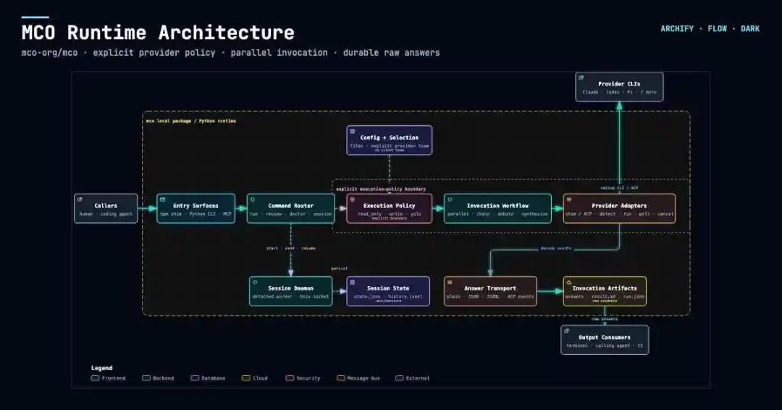
Task: Click the Invocation Workflow node icon
Action: click(x=450, y=199)
